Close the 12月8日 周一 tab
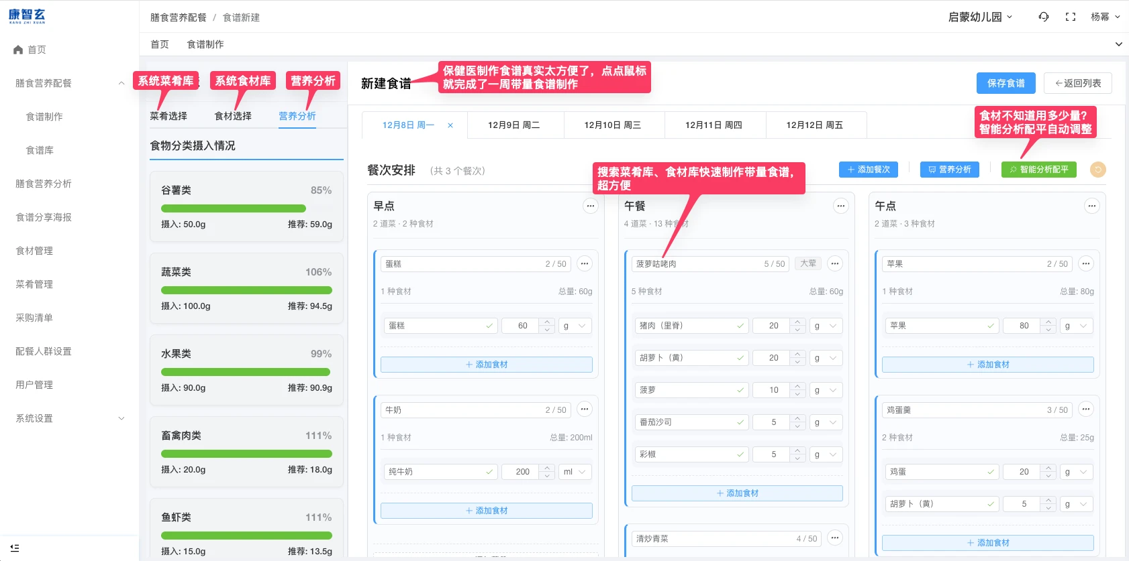 450,125
